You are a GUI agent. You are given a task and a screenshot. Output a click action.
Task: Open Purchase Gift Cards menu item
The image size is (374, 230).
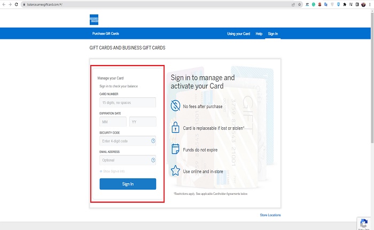coord(106,34)
